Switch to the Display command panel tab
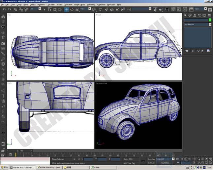Viewport: 213px width, 170px height. coord(204,15)
